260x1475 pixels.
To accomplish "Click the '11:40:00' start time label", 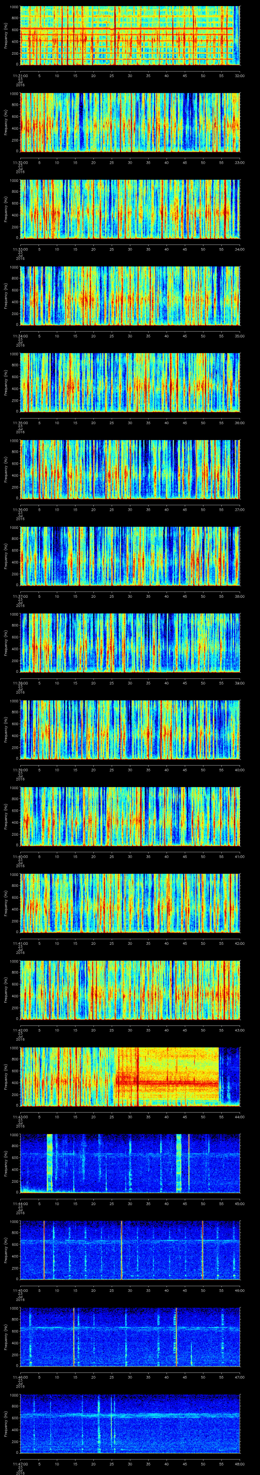I will 21,856.
